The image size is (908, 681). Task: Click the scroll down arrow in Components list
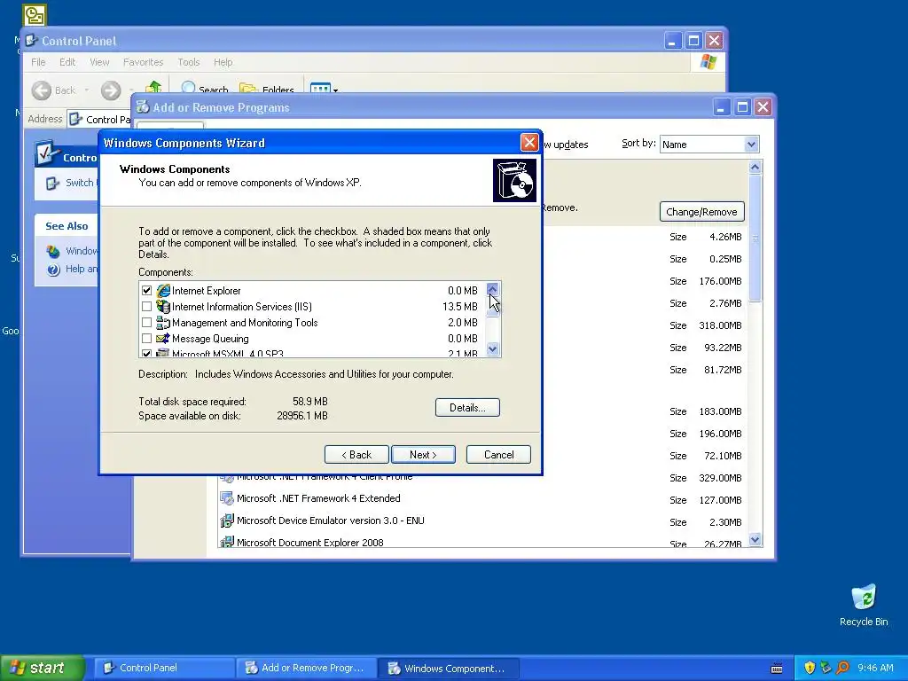[x=493, y=349]
